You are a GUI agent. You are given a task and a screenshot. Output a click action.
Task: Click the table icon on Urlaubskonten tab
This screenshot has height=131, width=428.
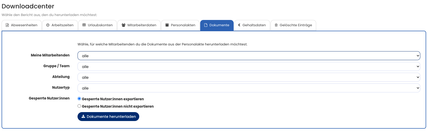(x=84, y=25)
